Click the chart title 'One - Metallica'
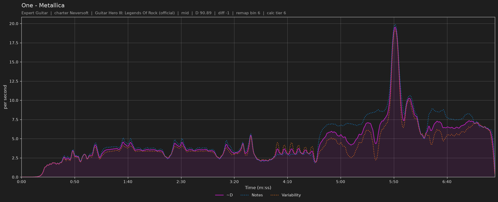The height and width of the screenshot is (202, 498). pos(43,5)
